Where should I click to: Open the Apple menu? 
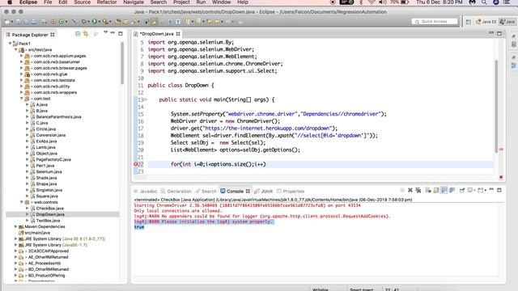coord(10,2)
